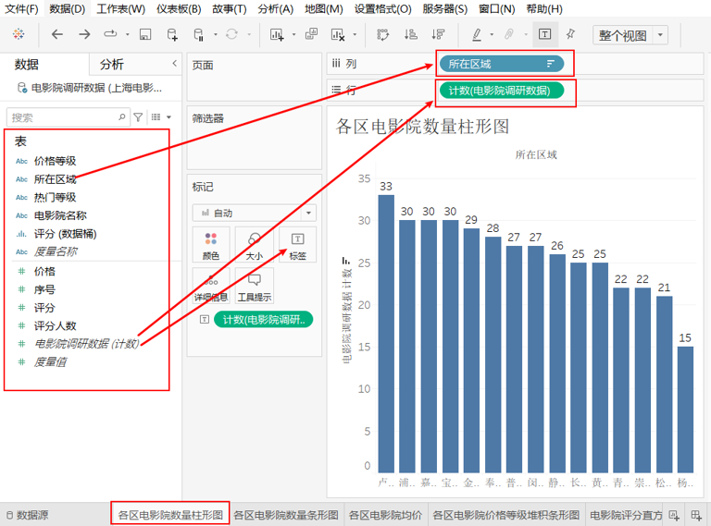711x526 pixels.
Task: Click the pause auto updates icon
Action: pos(199,34)
